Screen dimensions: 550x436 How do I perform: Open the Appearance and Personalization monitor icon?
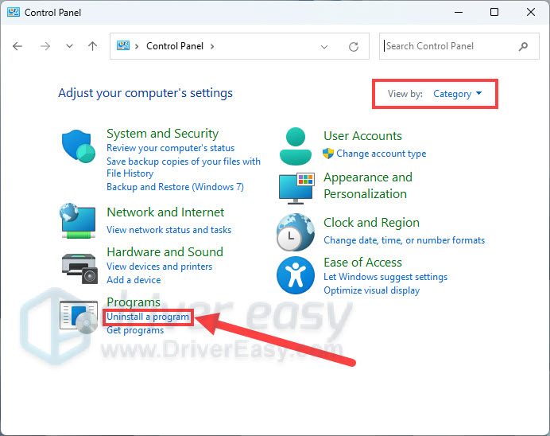(295, 187)
